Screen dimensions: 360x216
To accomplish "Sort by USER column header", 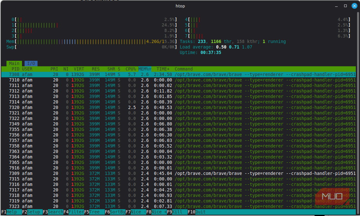I will coord(27,69).
